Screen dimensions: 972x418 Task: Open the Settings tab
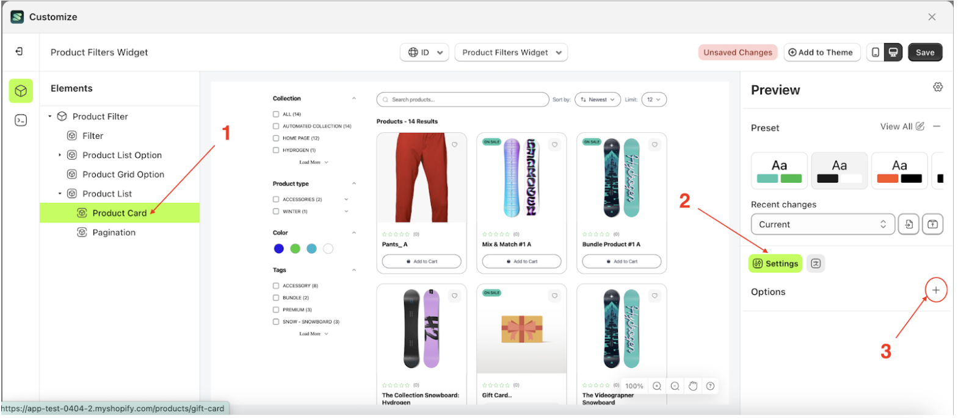(x=775, y=263)
